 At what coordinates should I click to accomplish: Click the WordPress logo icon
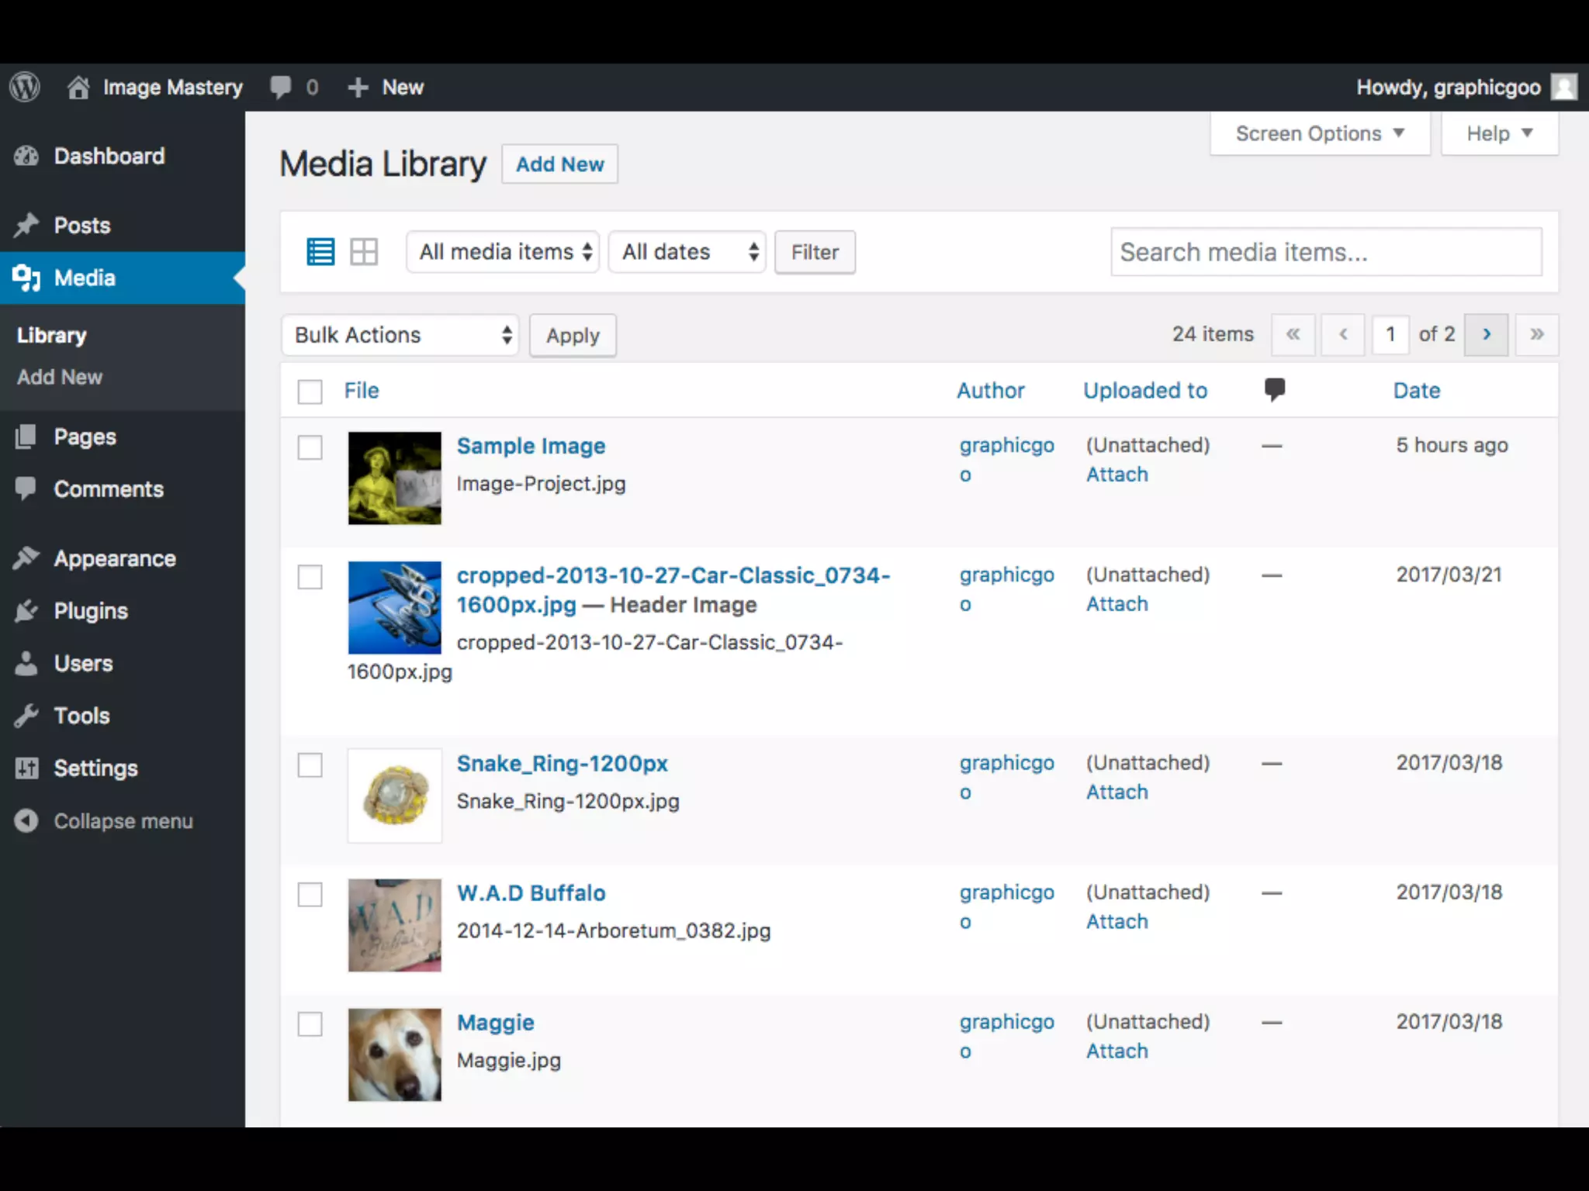click(x=25, y=87)
